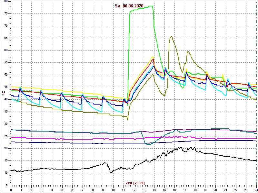Click the hour 22 label on time axis

click(x=236, y=190)
